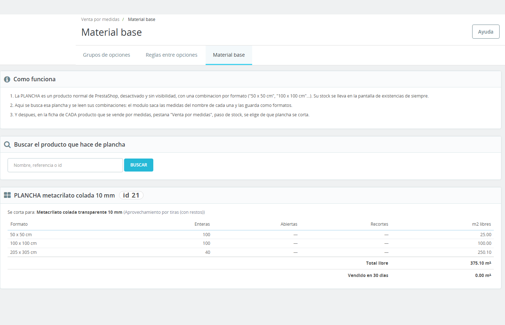This screenshot has width=505, height=325.
Task: Click the id 21 badge
Action: point(131,195)
